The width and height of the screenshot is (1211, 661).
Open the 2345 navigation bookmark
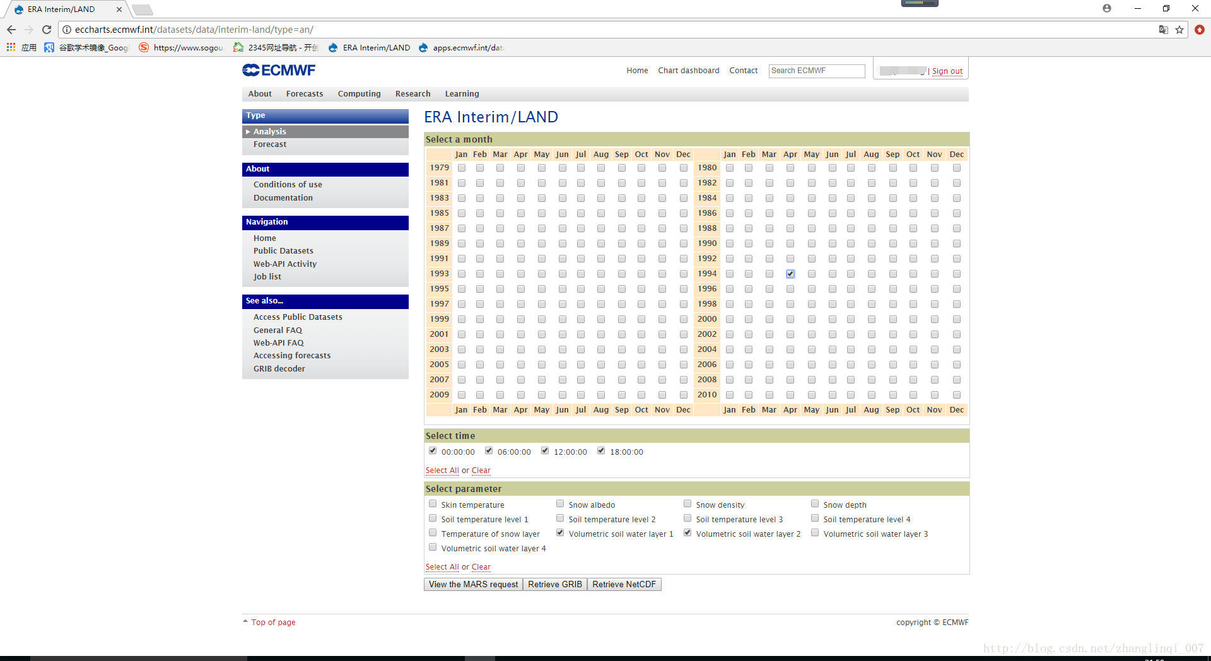276,47
